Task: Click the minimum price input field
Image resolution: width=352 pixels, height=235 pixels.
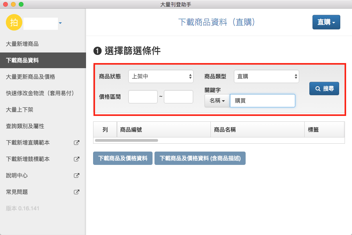Action: (143, 97)
